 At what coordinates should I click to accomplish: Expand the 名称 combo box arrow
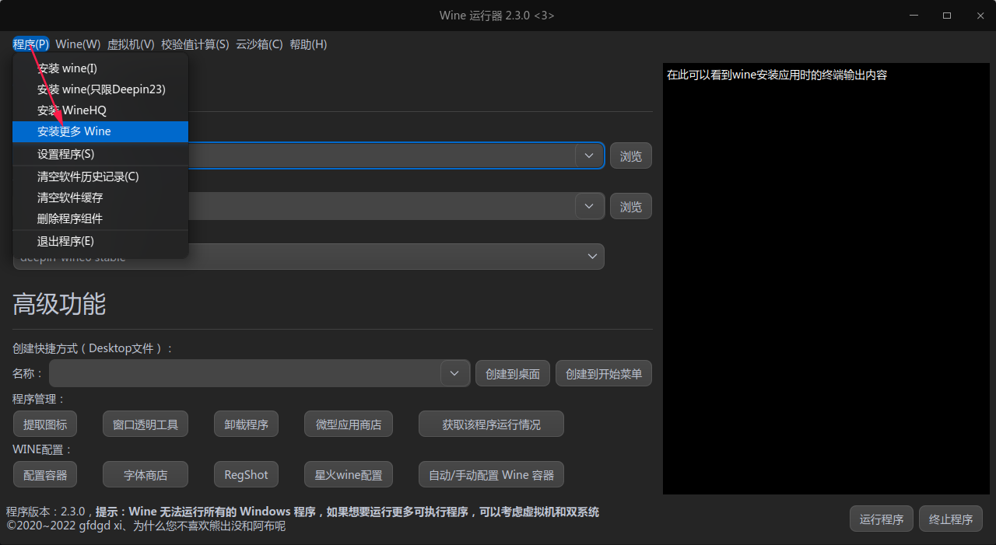(x=454, y=373)
